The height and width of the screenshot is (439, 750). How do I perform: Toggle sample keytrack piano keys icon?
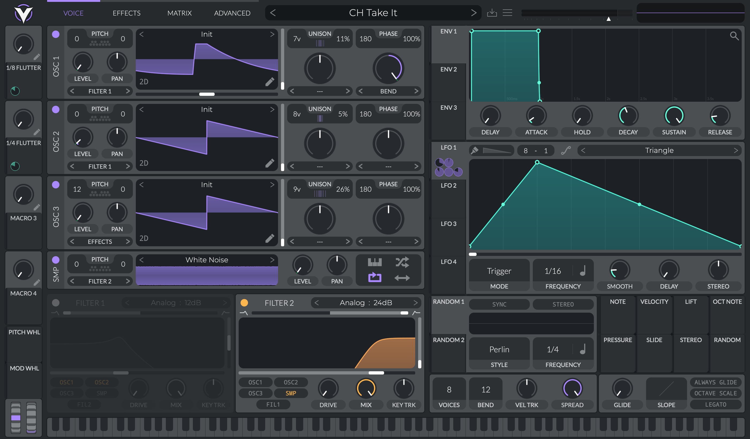pos(375,262)
